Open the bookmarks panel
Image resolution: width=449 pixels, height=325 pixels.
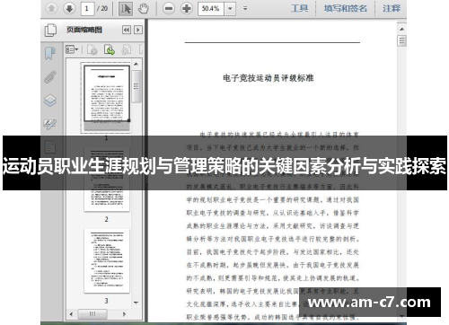(x=50, y=53)
